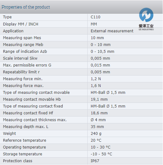The image size is (163, 165).
Task: Select the 0,015 mm permissible error value
Action: 100,65
